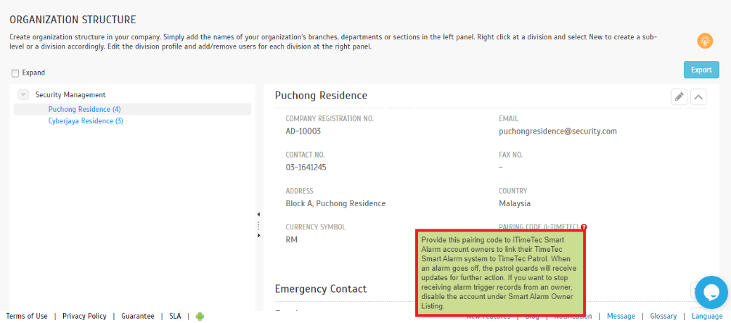The height and width of the screenshot is (323, 731).
Task: Open the Privacy Policy link
Action: point(84,316)
